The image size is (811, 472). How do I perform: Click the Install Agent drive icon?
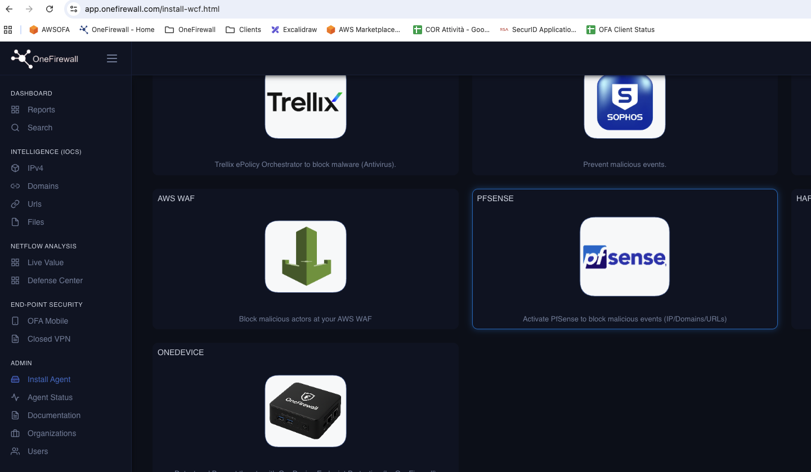[x=15, y=379]
